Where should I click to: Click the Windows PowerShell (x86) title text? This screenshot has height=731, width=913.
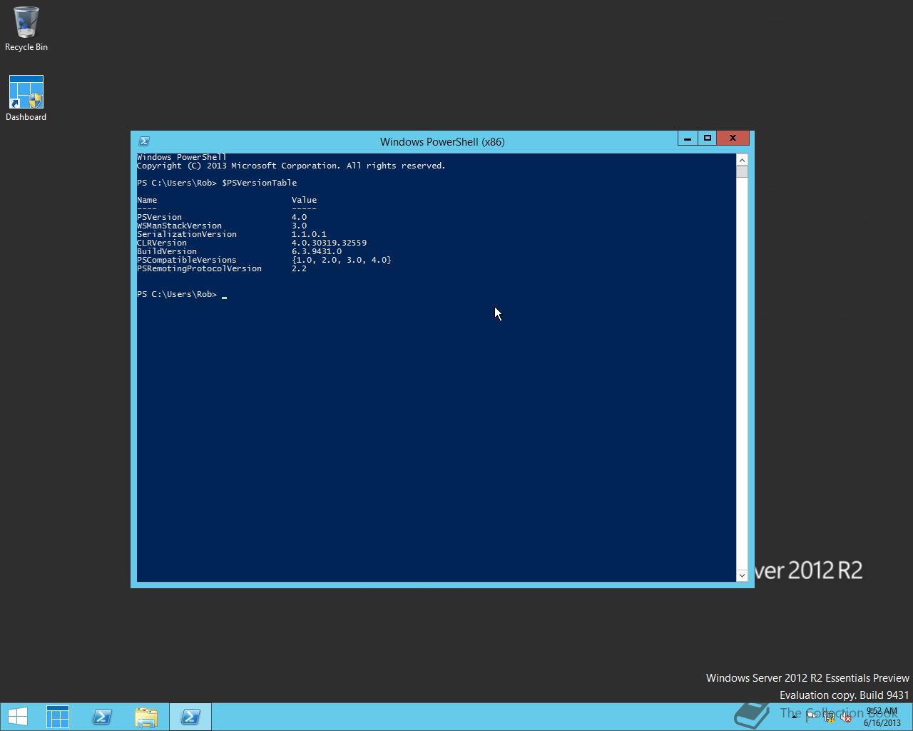tap(442, 141)
